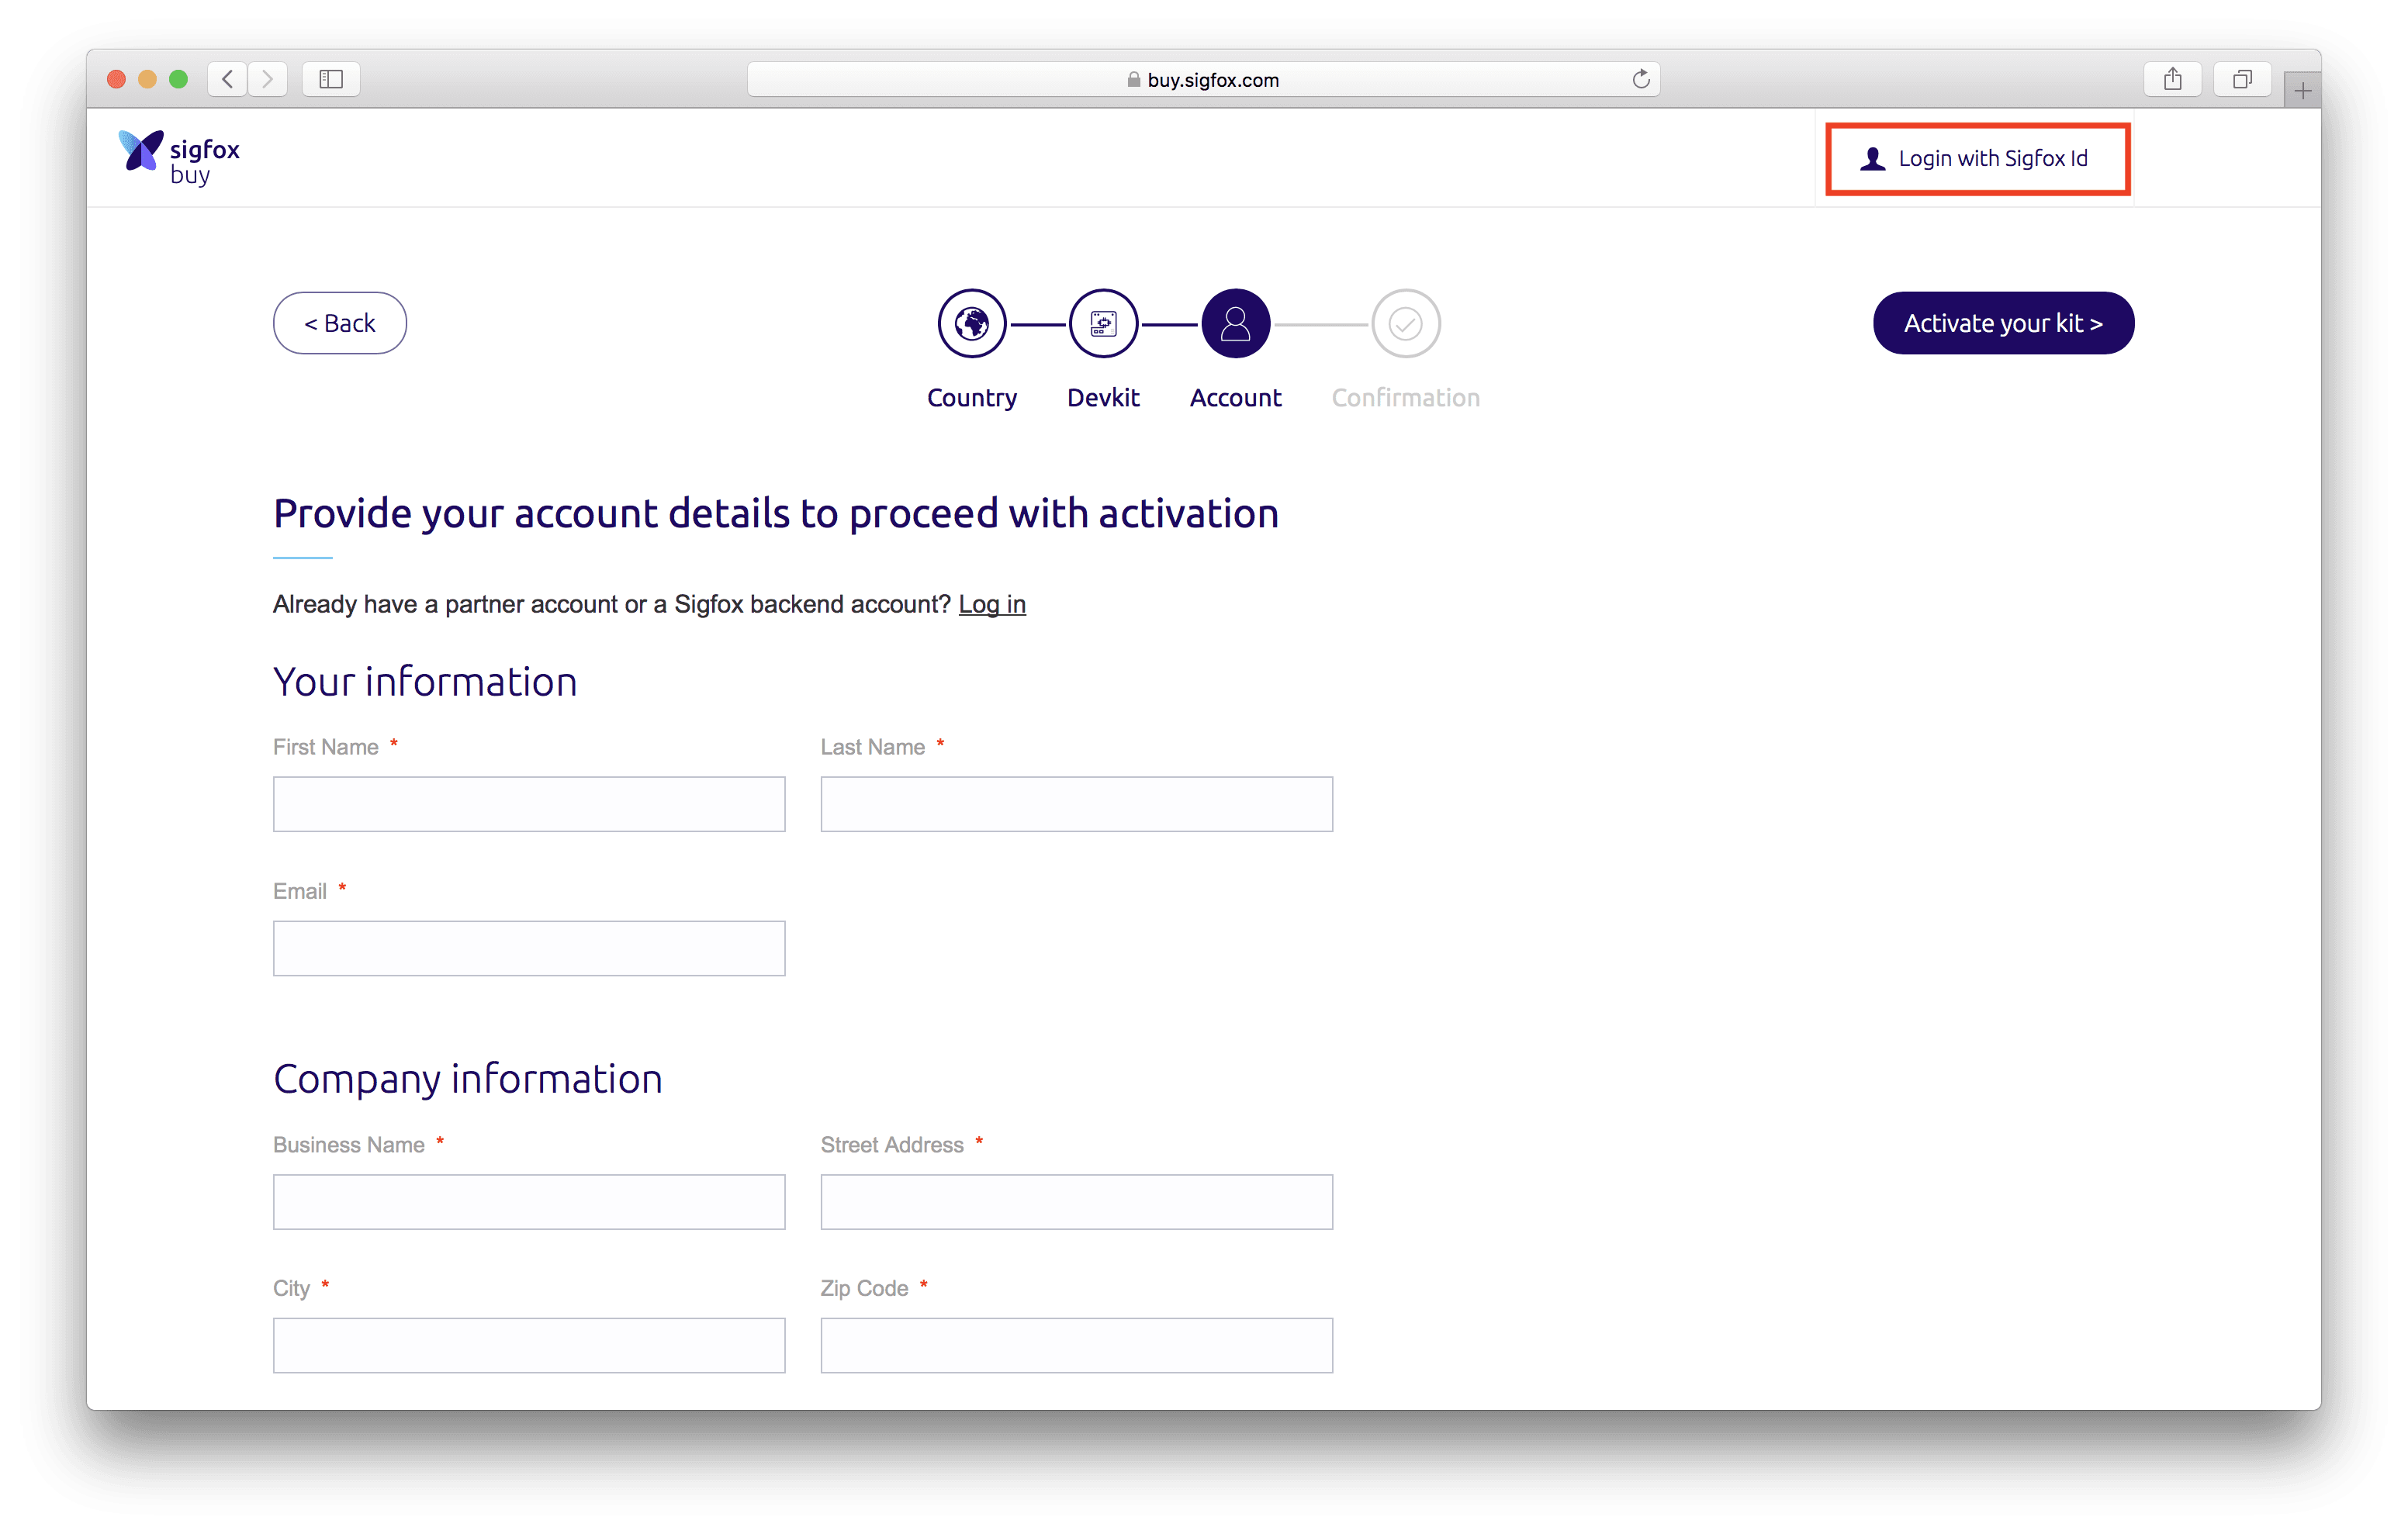Focus the First Name field
The image size is (2408, 1534).
tap(529, 804)
